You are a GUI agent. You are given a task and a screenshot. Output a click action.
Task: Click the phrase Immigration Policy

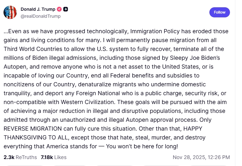[151, 31]
